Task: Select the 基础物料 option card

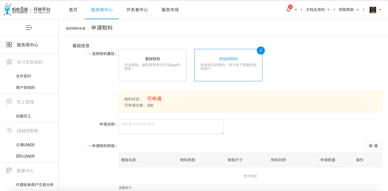Action: coord(153,65)
